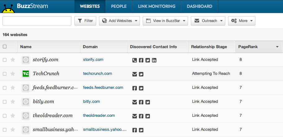Sort by Relationship Stage column header

(212, 47)
